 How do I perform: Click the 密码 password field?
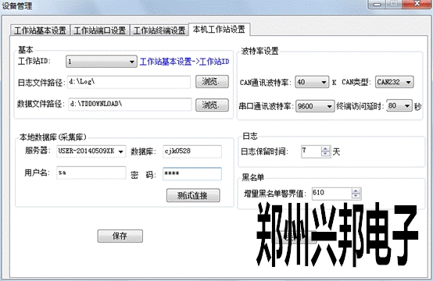tap(192, 174)
